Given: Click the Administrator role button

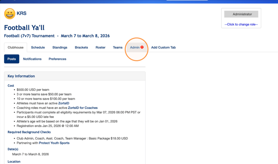Looking at the screenshot, I should tap(241, 14).
